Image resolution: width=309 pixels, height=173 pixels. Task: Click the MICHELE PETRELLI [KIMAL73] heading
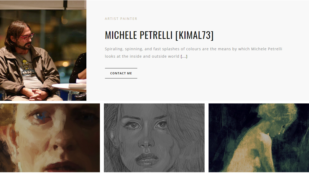pos(159,35)
